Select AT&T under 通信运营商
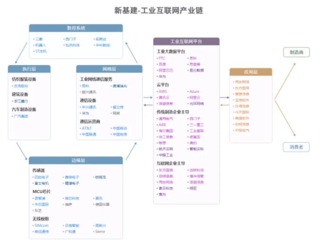 [x=87, y=128]
